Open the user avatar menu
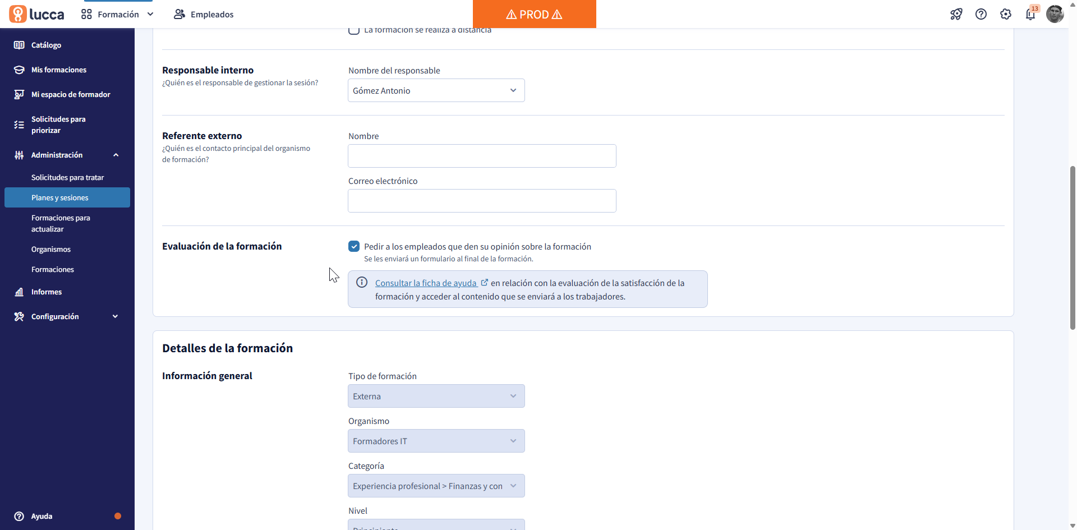 click(x=1055, y=14)
